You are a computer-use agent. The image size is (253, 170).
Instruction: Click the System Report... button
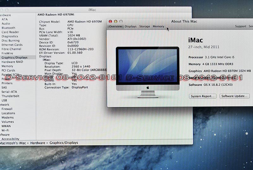202,96
